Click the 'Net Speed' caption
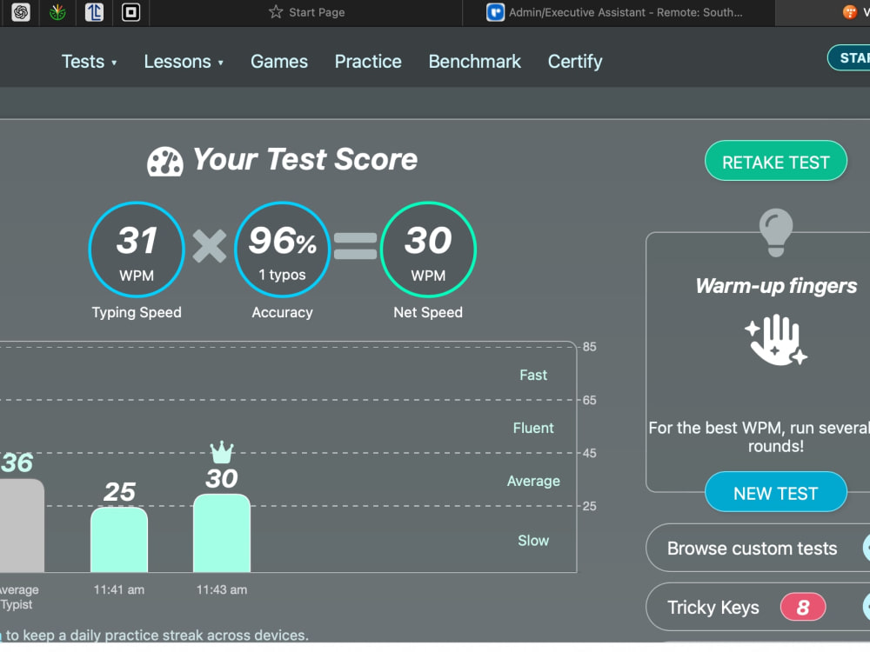This screenshot has width=870, height=652. [x=428, y=313]
